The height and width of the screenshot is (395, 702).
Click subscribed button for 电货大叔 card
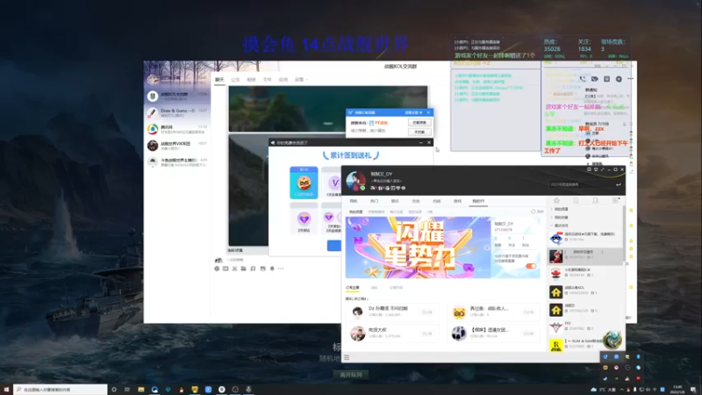pos(427,334)
